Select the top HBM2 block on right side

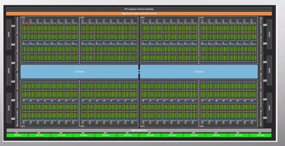269,34
